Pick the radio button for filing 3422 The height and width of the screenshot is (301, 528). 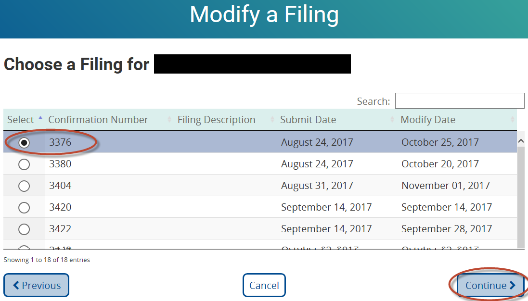click(x=24, y=229)
